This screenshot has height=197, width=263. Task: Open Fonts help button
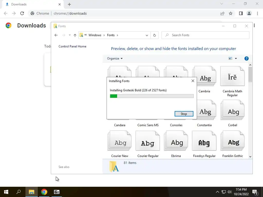246,58
